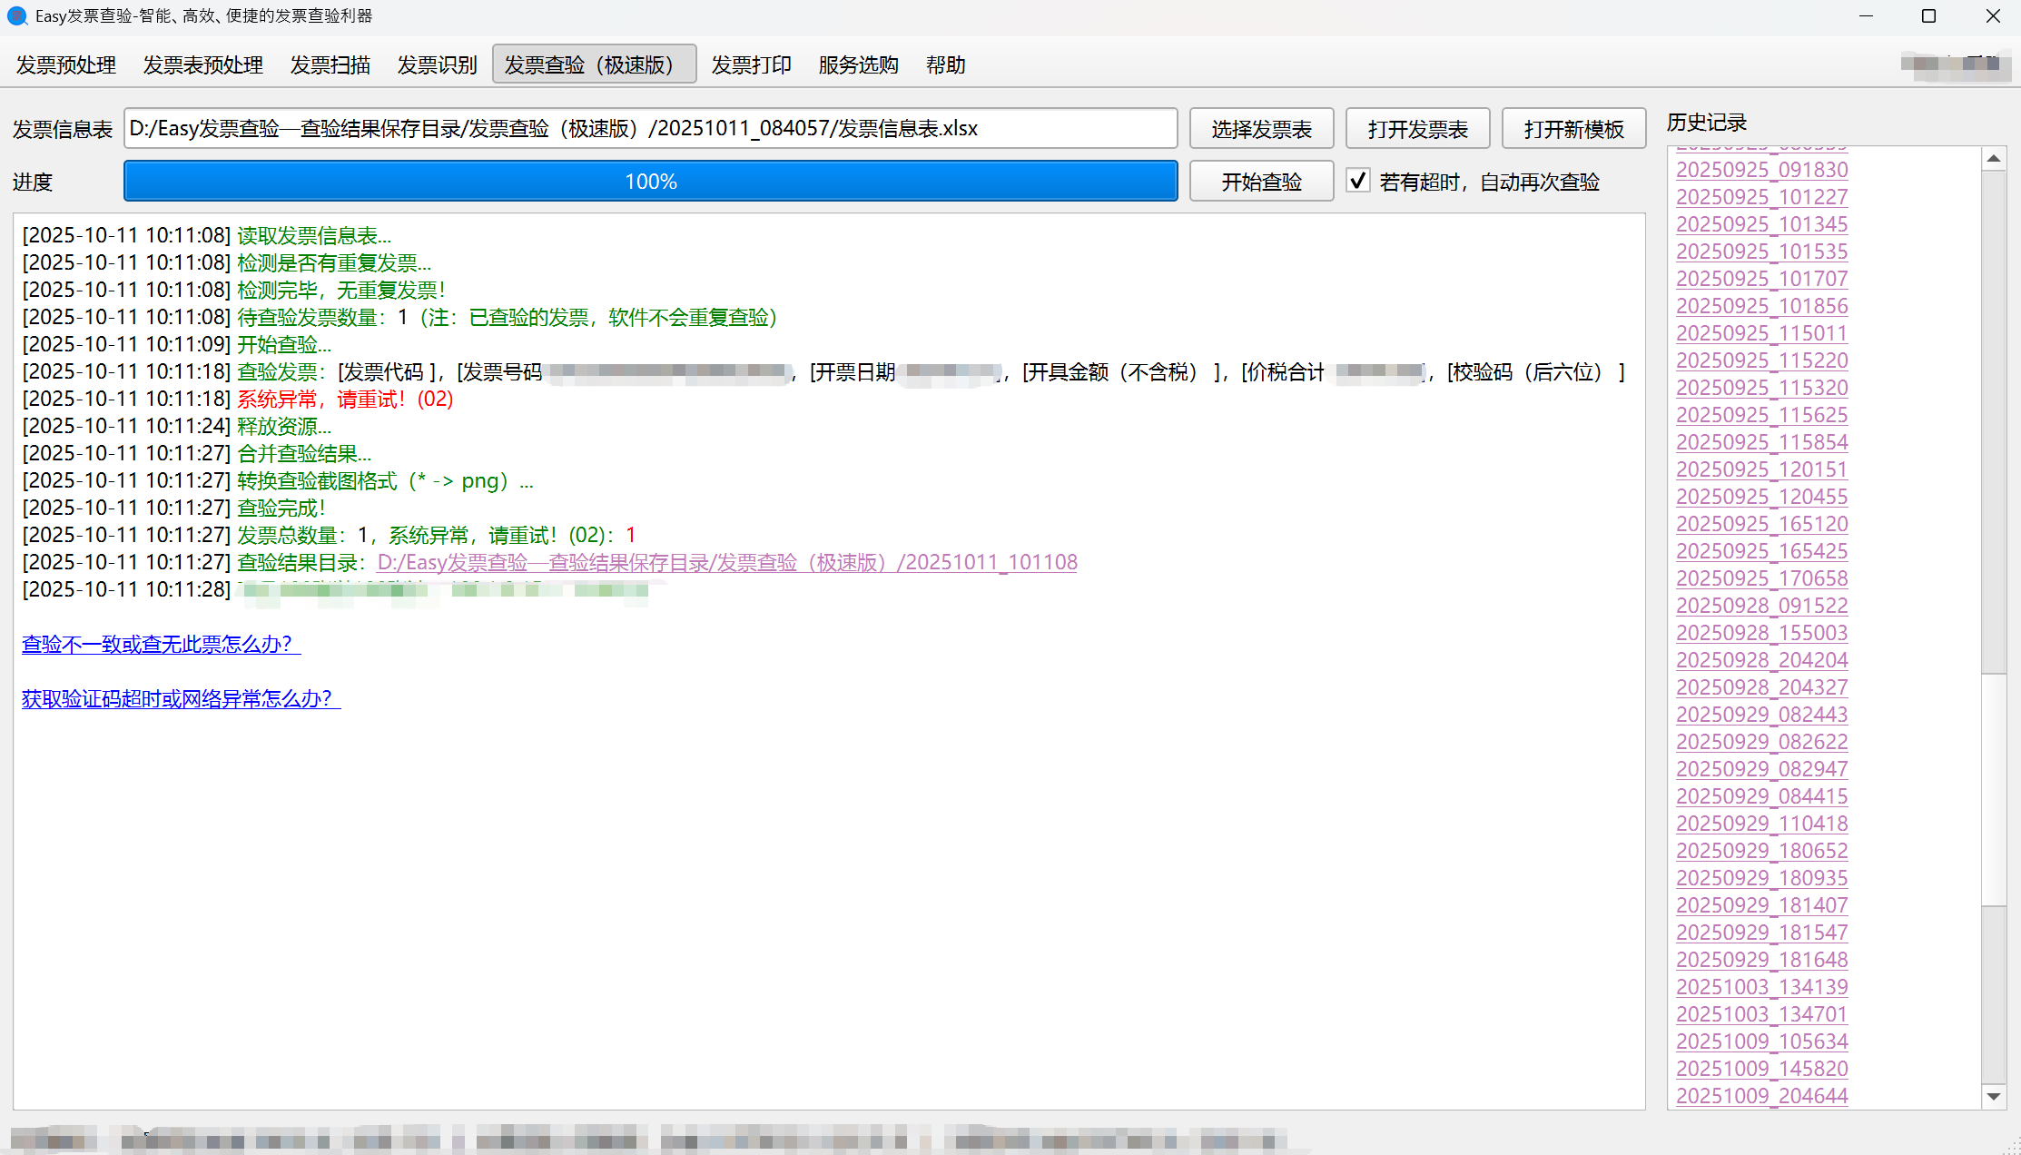Open 查验不一致或查无此票怎么办 help link
This screenshot has height=1155, width=2021.
(x=161, y=644)
